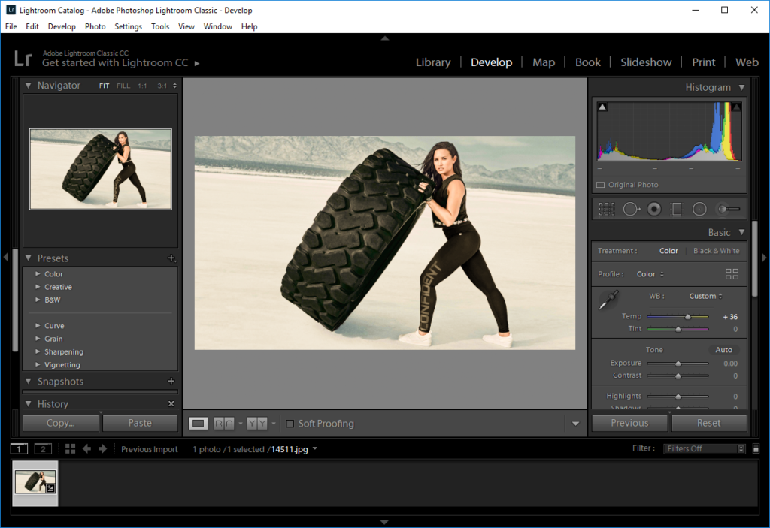The image size is (770, 528).
Task: Open the Photo menu
Action: [x=95, y=26]
